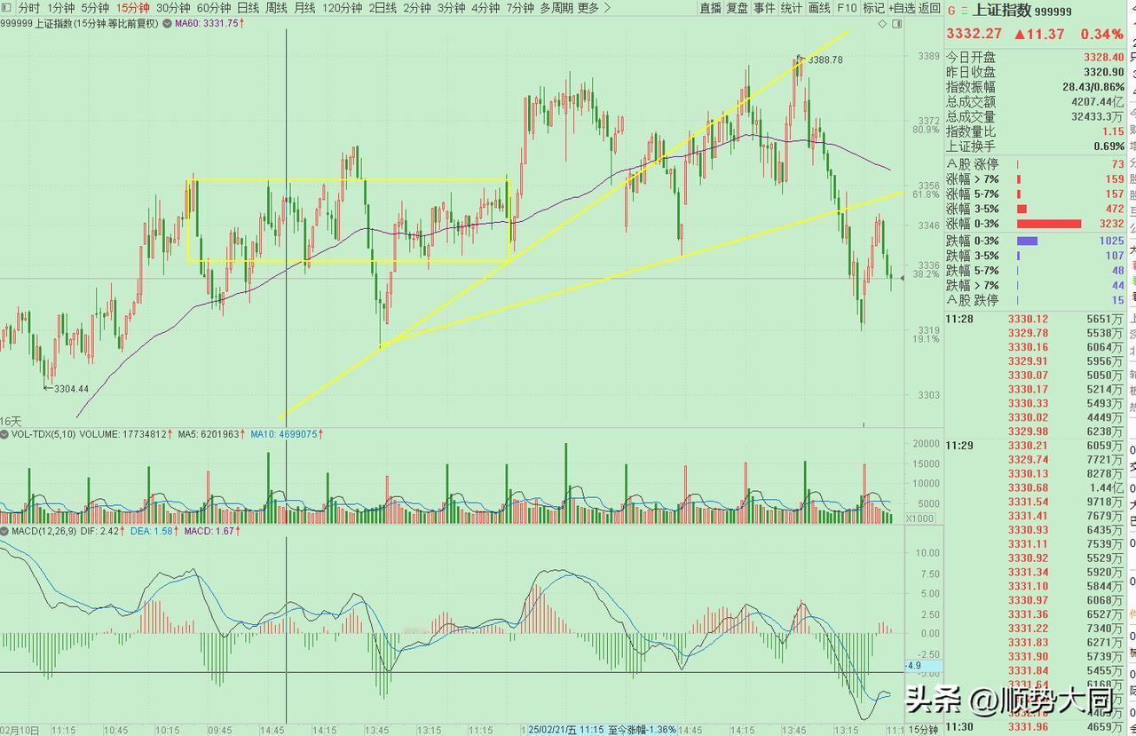Viewport: 1136px width, 736px height.
Task: Click the red G icon beside 上证指数
Action: pos(952,12)
